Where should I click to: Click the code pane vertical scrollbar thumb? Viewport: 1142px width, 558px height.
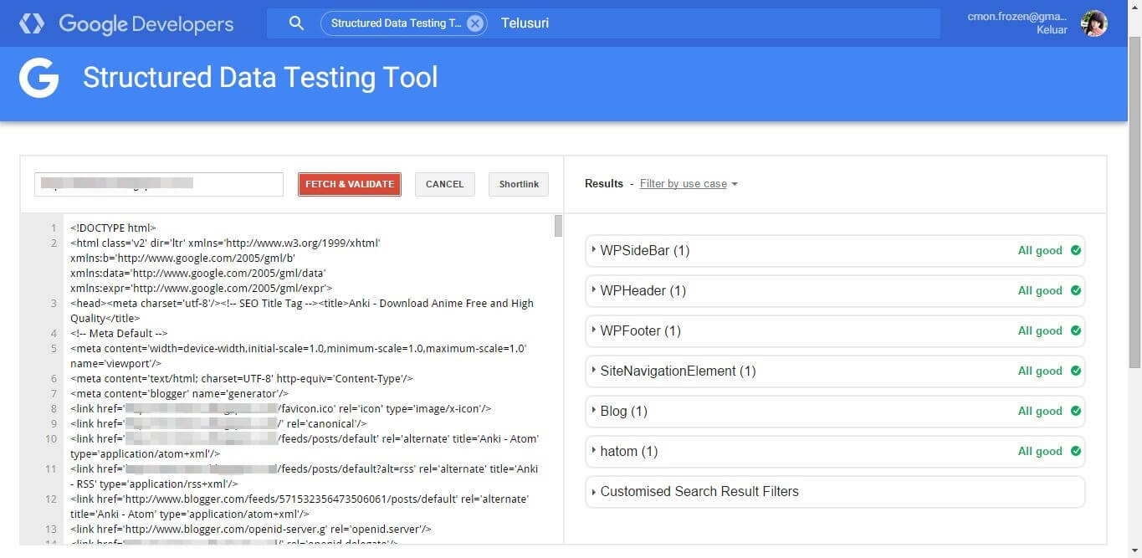[558, 226]
